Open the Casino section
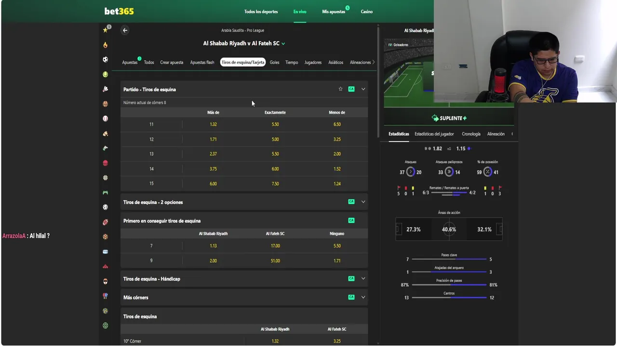The width and height of the screenshot is (617, 347). (367, 12)
